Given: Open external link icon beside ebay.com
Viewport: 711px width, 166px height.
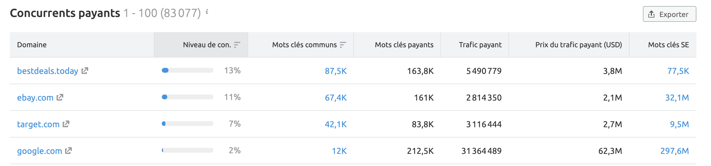Looking at the screenshot, I should click(60, 97).
